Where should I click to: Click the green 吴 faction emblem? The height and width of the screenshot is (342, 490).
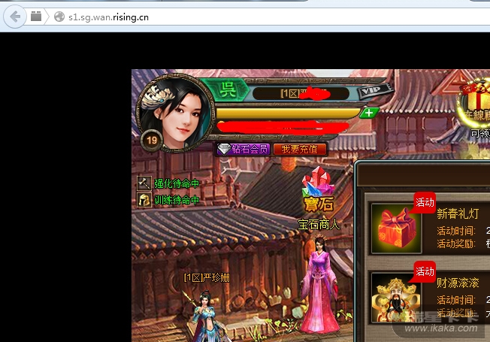[x=228, y=89]
